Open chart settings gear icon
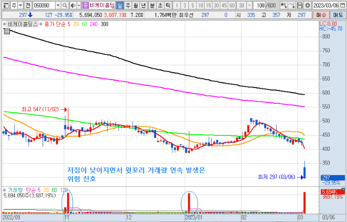347x222 pixels. point(308,5)
